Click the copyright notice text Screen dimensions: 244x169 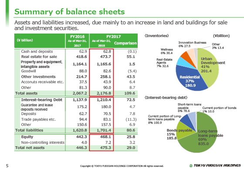(122, 166)
